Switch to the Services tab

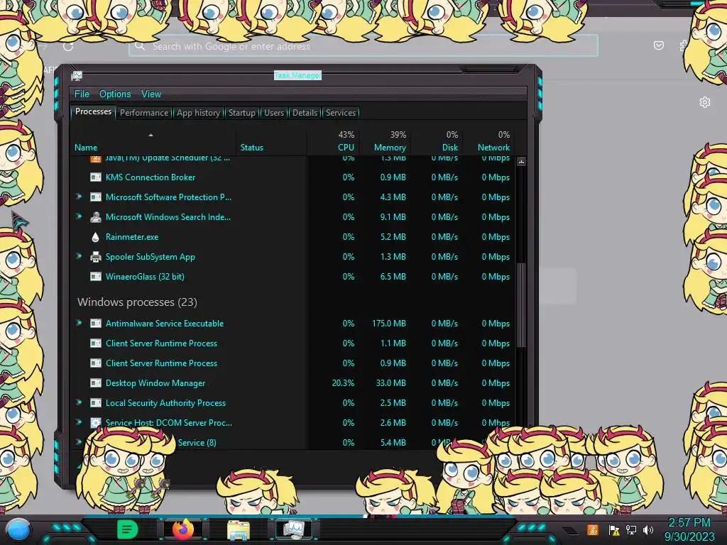[x=341, y=113]
